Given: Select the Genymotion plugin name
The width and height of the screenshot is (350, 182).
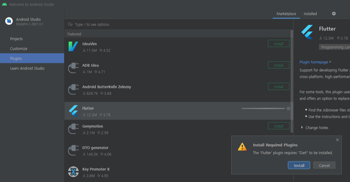Looking at the screenshot, I should [x=92, y=126].
